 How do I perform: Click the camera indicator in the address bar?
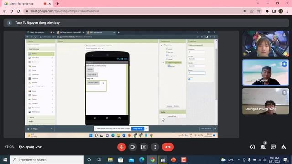[x=245, y=11]
